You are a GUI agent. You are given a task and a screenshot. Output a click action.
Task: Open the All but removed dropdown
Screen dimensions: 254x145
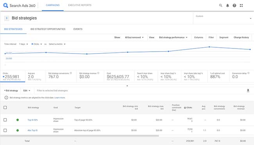point(134,38)
